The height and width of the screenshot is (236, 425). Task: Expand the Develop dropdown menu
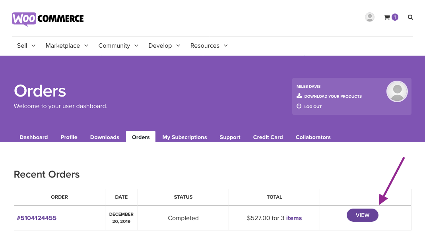click(x=164, y=46)
